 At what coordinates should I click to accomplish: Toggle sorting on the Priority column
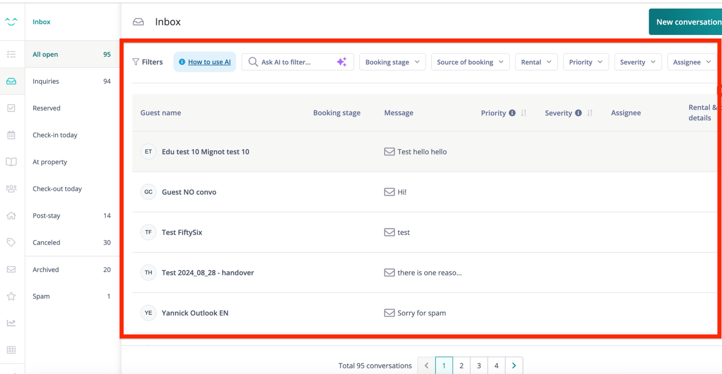pos(524,113)
